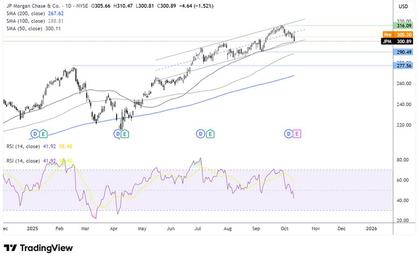Click the Mar time axis label

tap(85, 228)
